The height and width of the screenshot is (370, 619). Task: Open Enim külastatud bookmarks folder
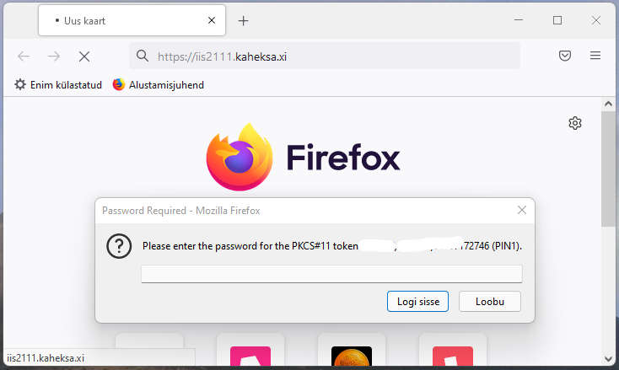(x=58, y=85)
